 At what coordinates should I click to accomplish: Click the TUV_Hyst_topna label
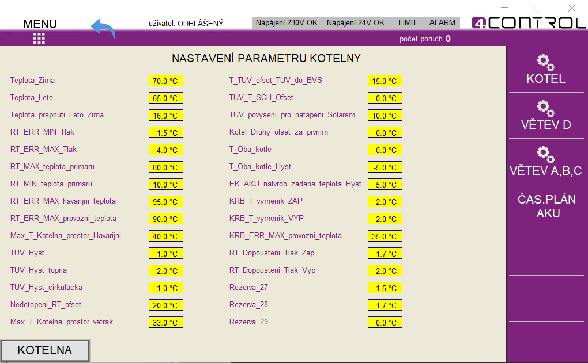(x=39, y=270)
